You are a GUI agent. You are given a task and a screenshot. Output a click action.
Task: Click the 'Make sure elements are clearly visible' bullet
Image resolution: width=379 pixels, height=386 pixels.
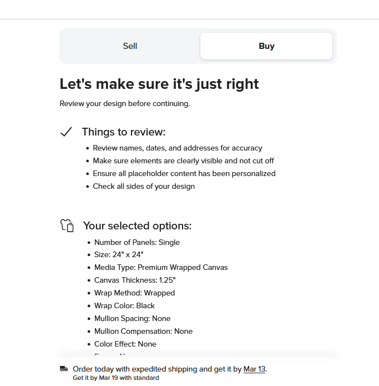[x=183, y=161]
